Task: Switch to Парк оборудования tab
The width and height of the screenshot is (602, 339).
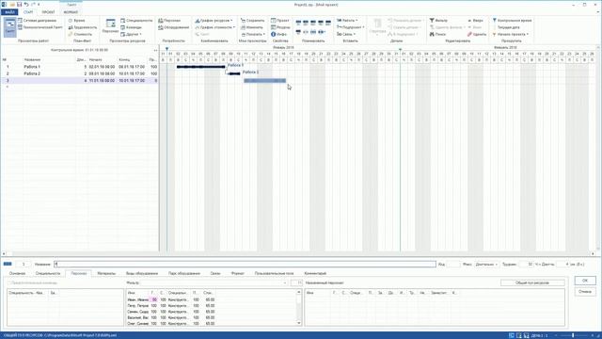Action: click(x=184, y=273)
